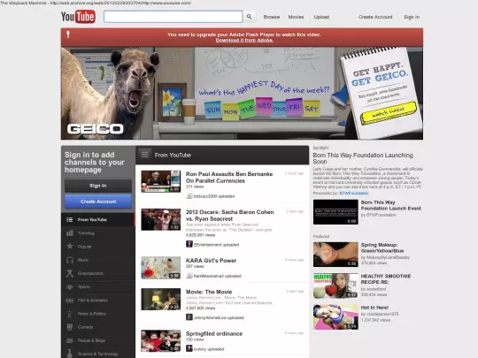The image size is (478, 358).
Task: Click the EEntertainment uploader avatar
Action: [189, 244]
